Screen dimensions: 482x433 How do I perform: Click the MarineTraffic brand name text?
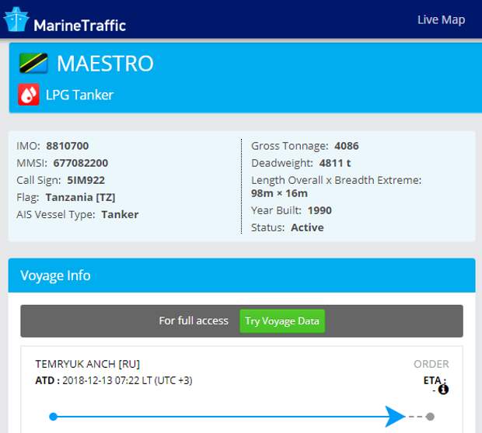click(x=80, y=25)
